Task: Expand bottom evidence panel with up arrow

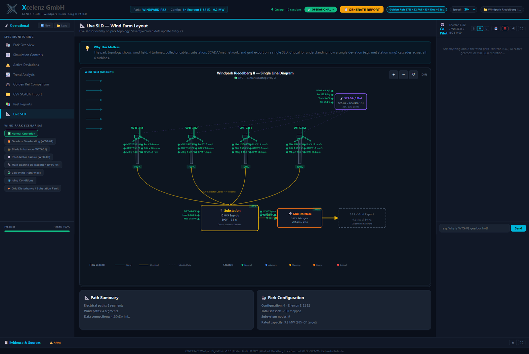Action: [x=513, y=343]
